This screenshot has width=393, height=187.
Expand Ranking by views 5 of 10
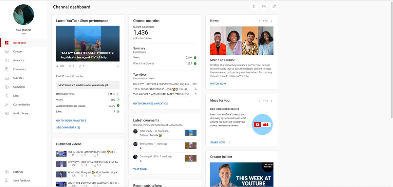coord(88,94)
